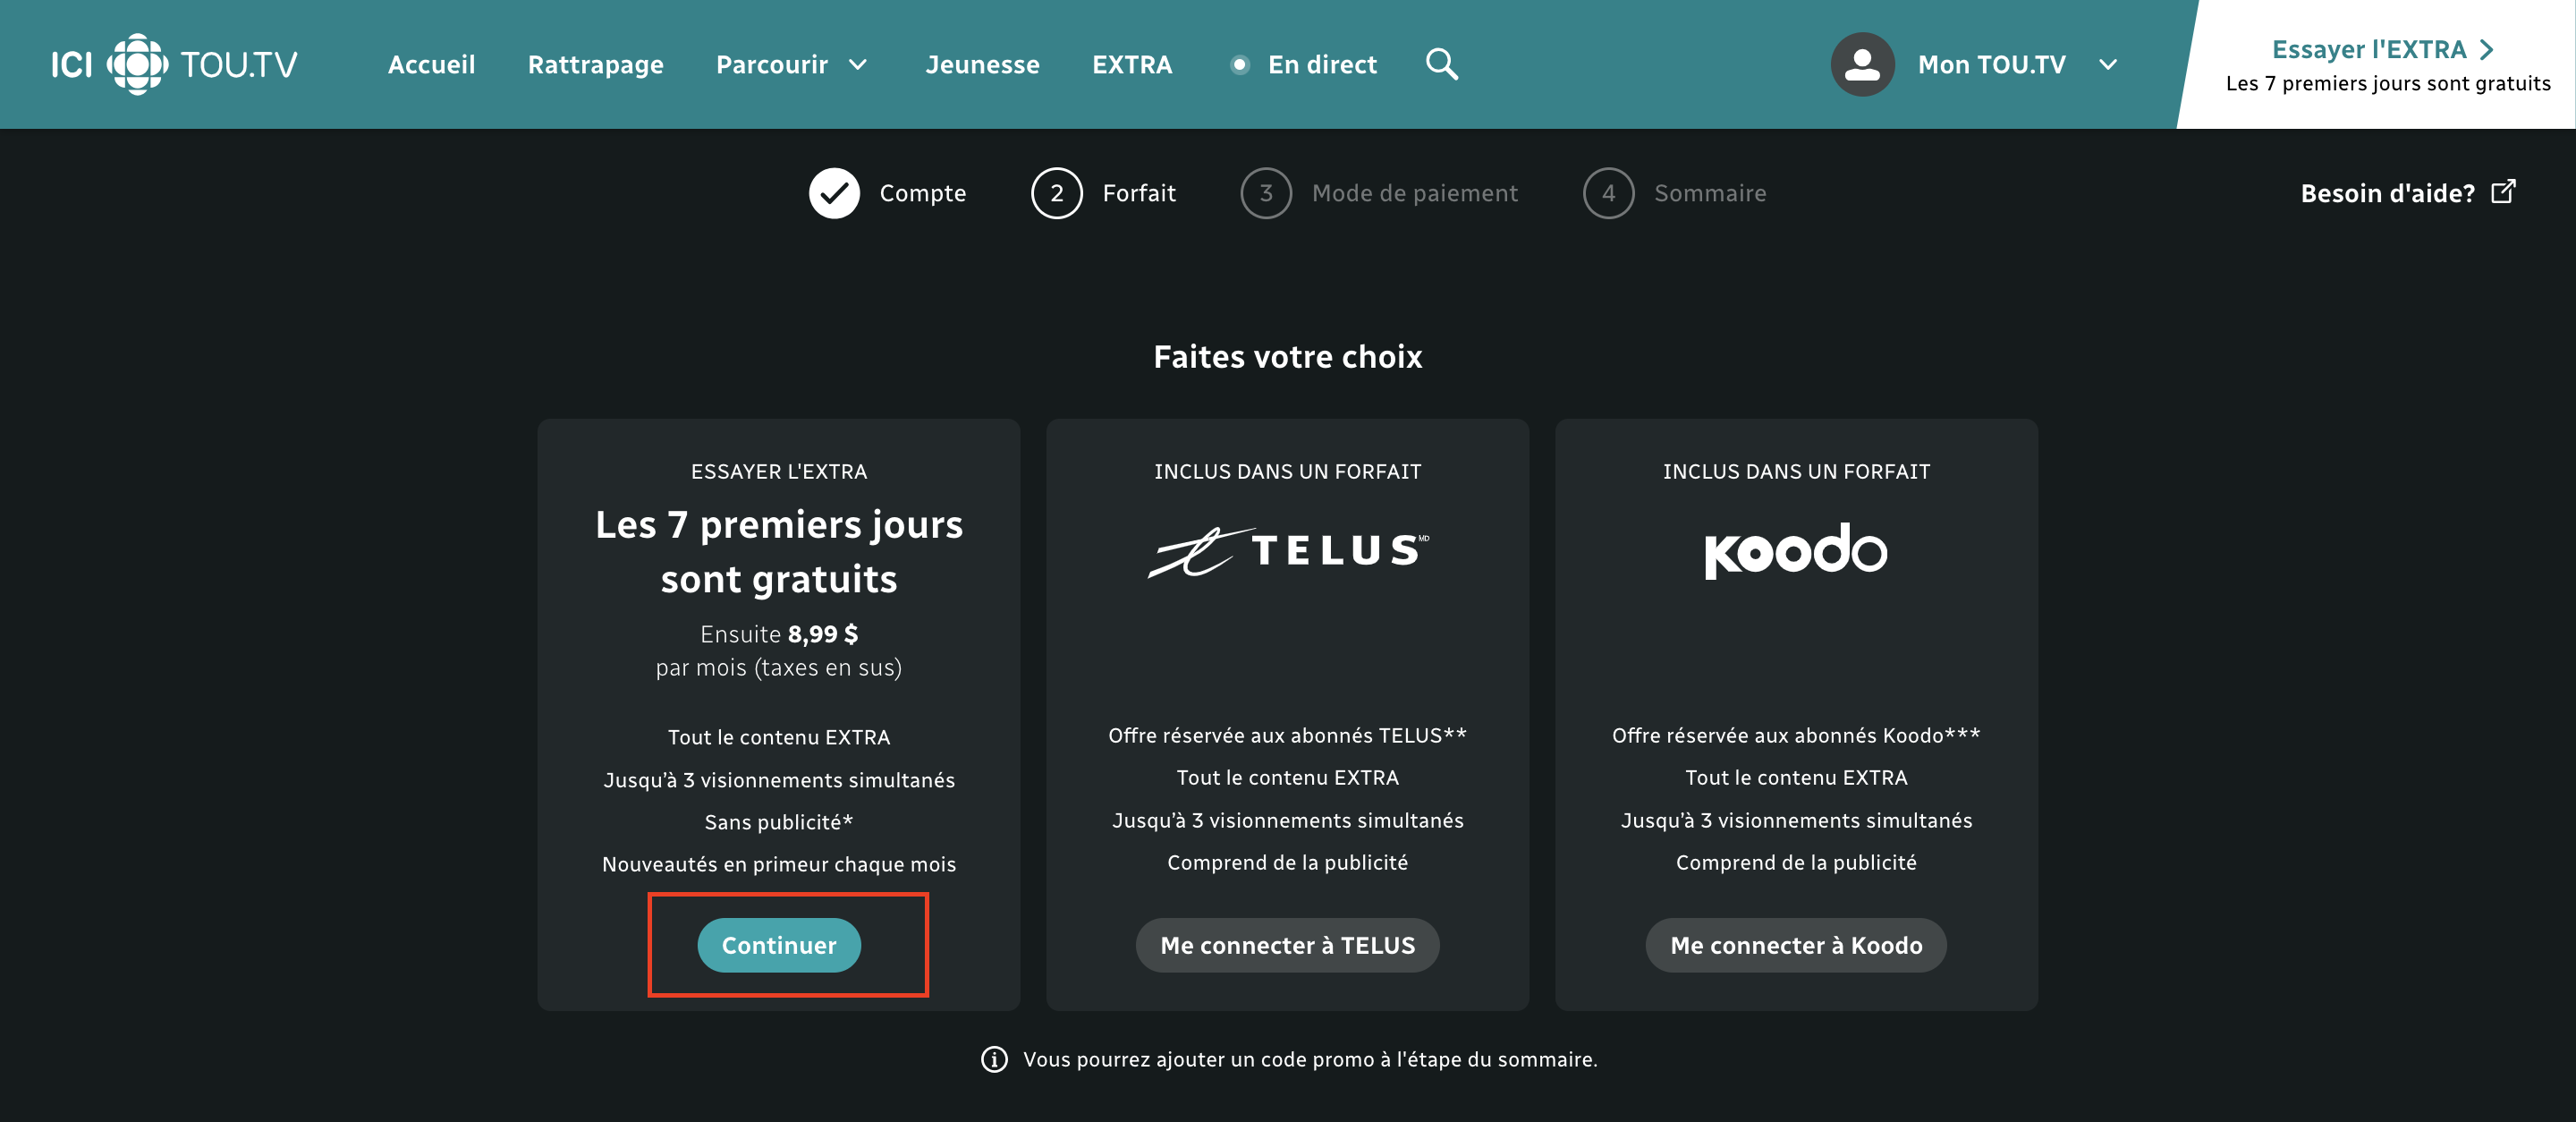The height and width of the screenshot is (1122, 2576).
Task: Expand the Parcourir dropdown menu
Action: pos(791,65)
